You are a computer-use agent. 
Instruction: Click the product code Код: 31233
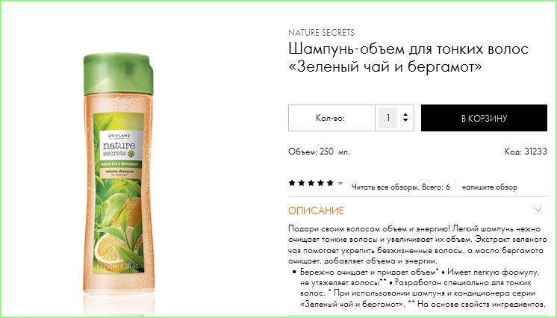[526, 152]
